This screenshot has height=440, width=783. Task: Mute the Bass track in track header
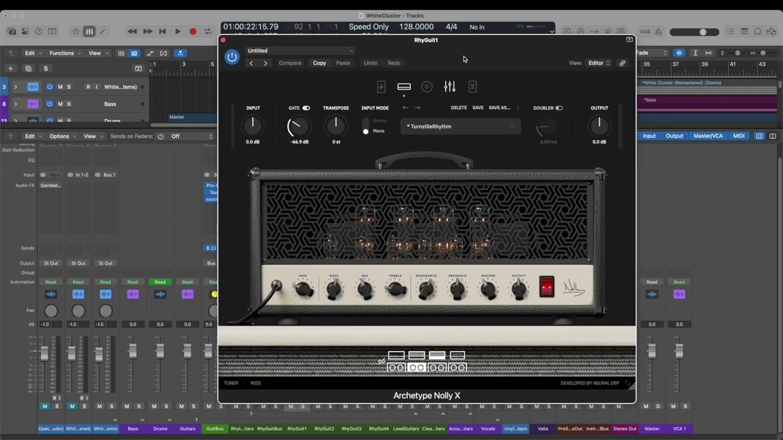(60, 104)
